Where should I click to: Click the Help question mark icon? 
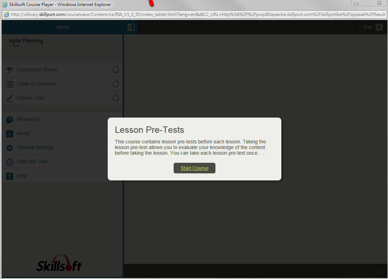point(10,176)
